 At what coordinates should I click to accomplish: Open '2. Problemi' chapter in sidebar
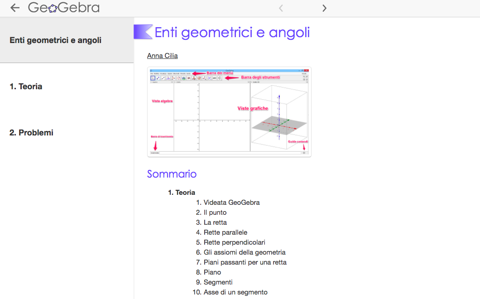click(x=32, y=133)
